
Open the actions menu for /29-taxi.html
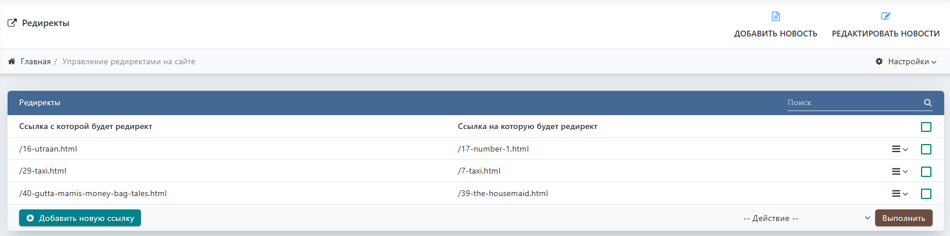tap(900, 172)
